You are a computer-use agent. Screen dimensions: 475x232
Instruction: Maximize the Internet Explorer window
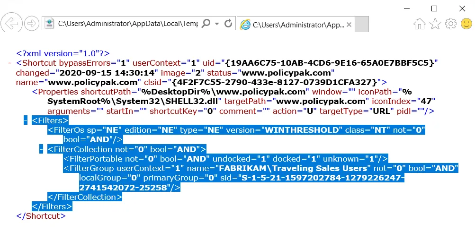[434, 9]
